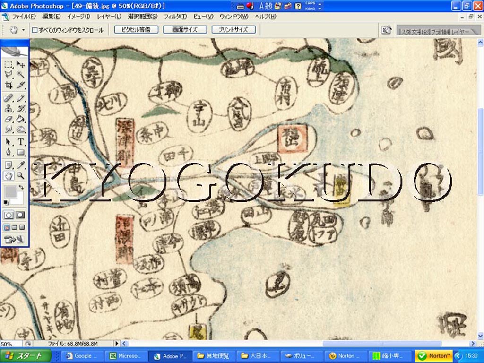Click the horizontal scrollbar left arrow
Viewport: 484px width, 363px height.
click(124, 343)
